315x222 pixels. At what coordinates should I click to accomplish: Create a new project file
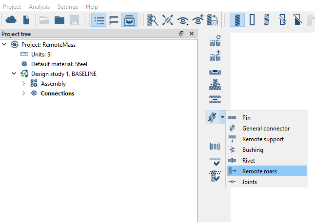click(x=26, y=20)
